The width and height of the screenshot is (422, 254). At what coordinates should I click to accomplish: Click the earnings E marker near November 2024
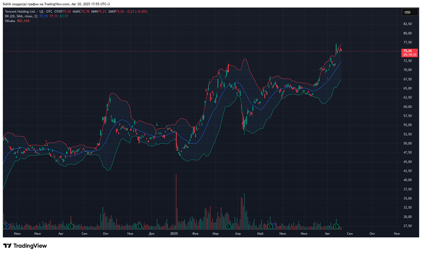tap(139, 226)
